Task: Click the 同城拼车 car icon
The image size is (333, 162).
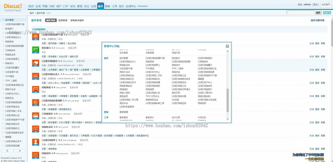Action: (x=35, y=116)
